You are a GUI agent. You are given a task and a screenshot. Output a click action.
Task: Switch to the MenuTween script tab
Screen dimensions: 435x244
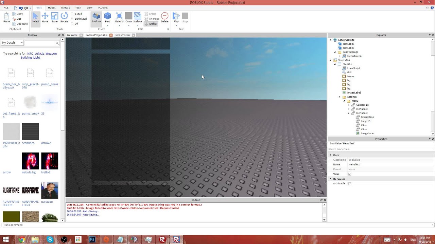coord(123,35)
